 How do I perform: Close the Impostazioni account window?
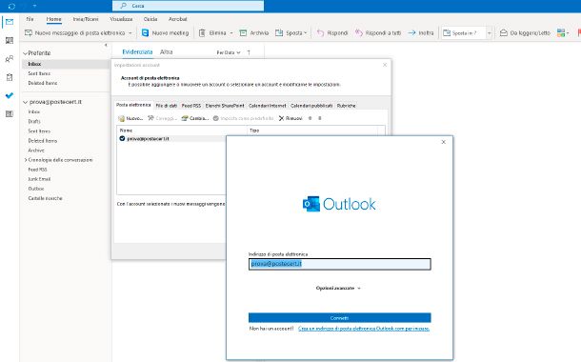pyautogui.click(x=385, y=65)
